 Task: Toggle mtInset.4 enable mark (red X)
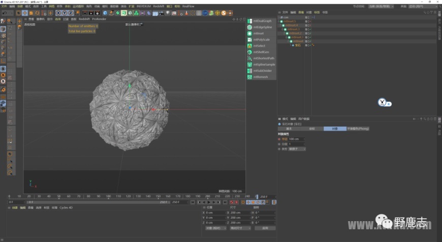point(310,25)
